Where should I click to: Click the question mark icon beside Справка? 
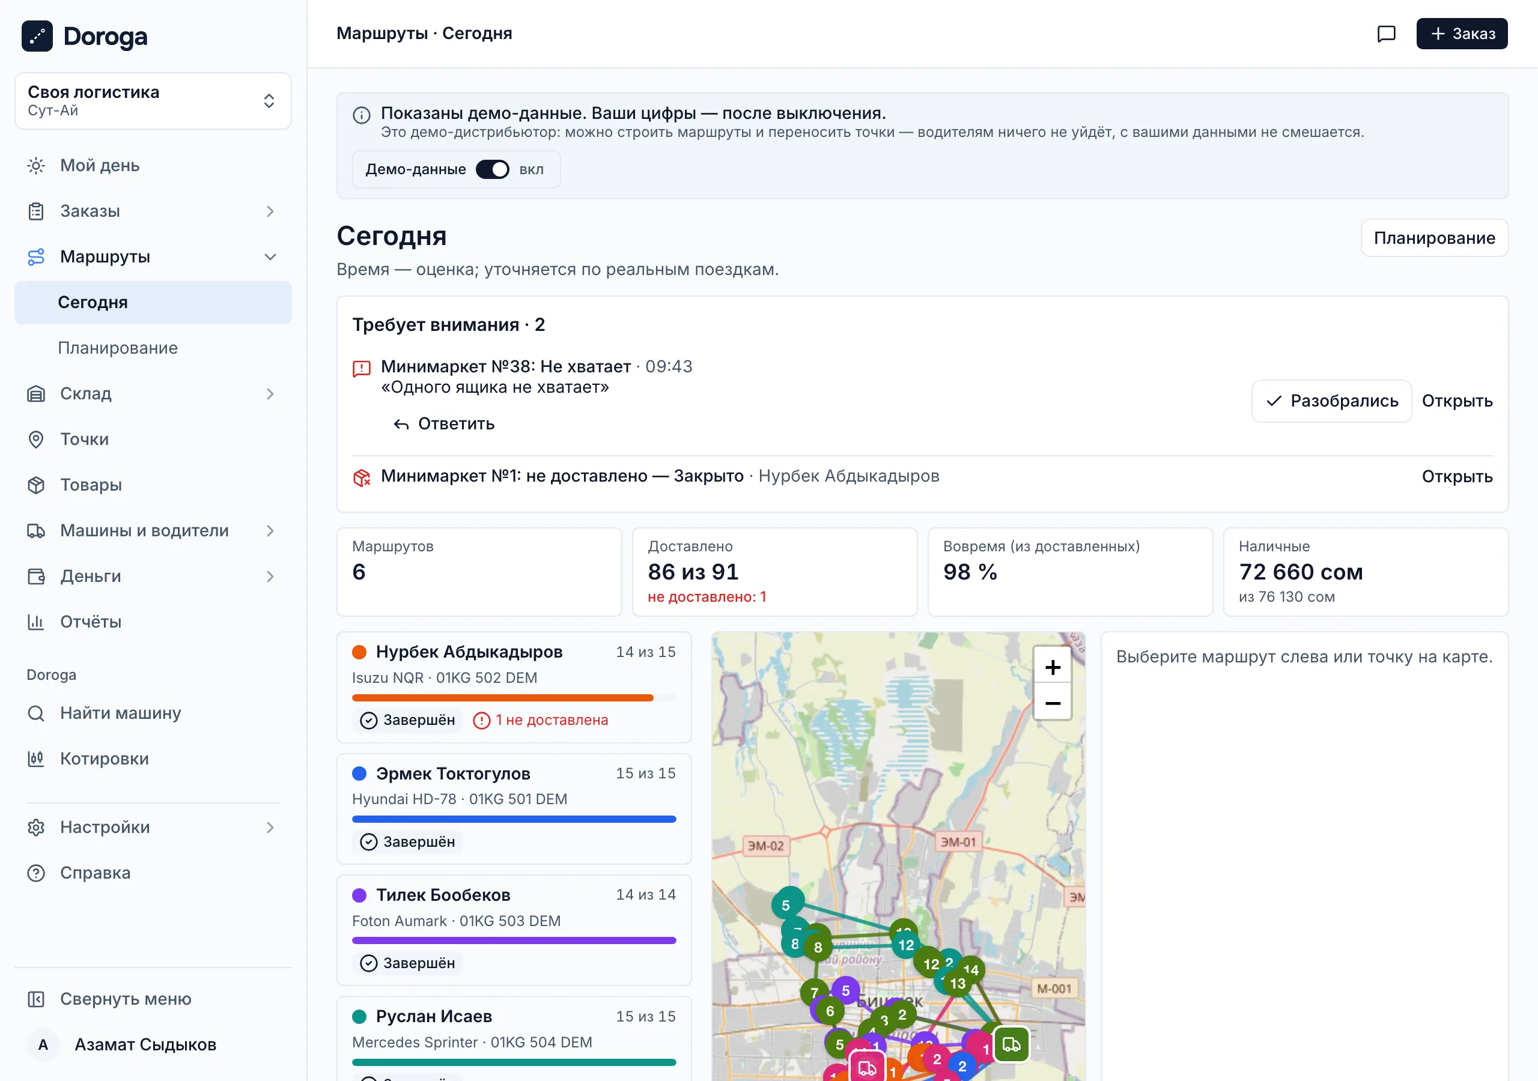[36, 873]
